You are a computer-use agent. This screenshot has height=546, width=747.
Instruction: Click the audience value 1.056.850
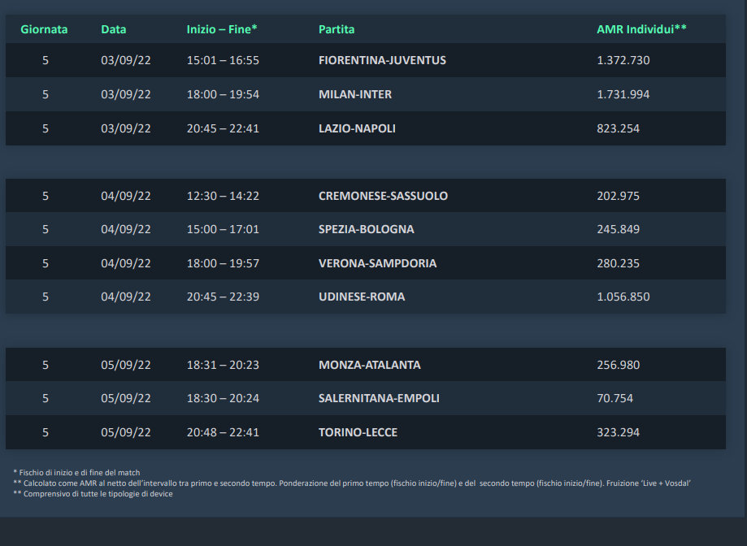coord(623,297)
